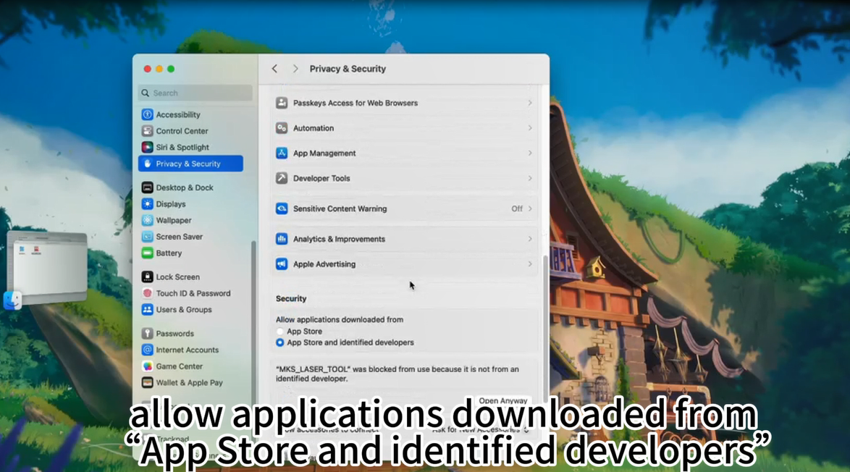This screenshot has width=850, height=472.
Task: Click the Wallet & Apple Pay label
Action: [x=189, y=382]
